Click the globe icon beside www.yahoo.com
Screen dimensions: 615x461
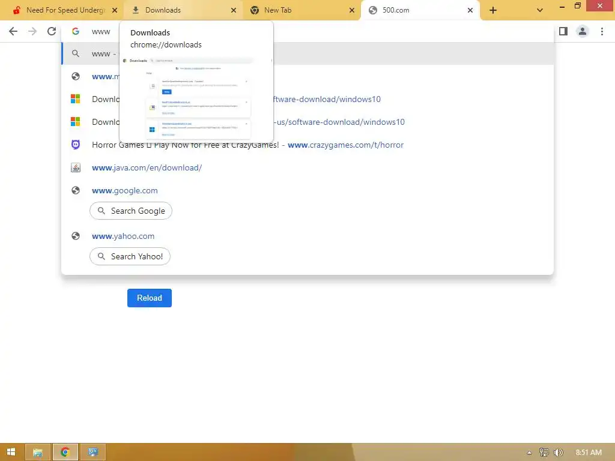[76, 236]
